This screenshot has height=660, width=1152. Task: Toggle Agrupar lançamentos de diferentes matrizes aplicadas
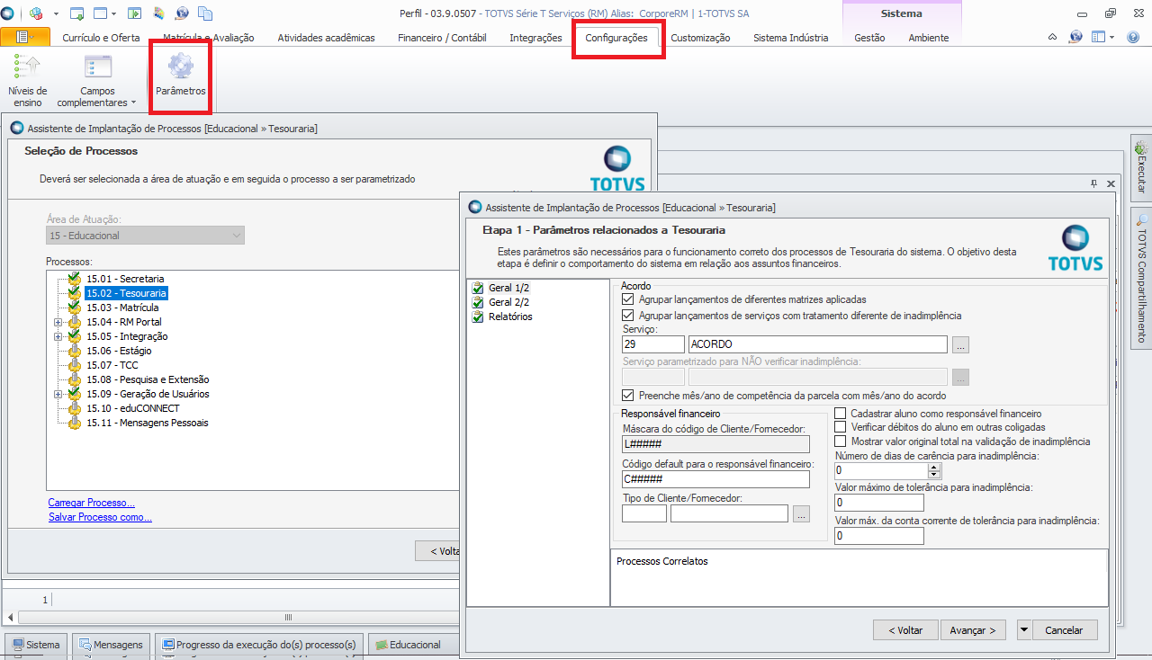click(628, 299)
